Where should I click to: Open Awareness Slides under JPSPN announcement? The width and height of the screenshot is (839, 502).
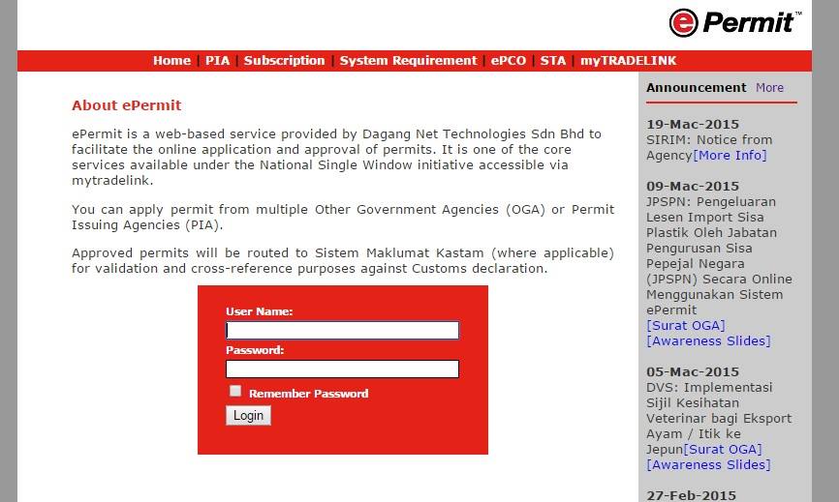point(708,340)
